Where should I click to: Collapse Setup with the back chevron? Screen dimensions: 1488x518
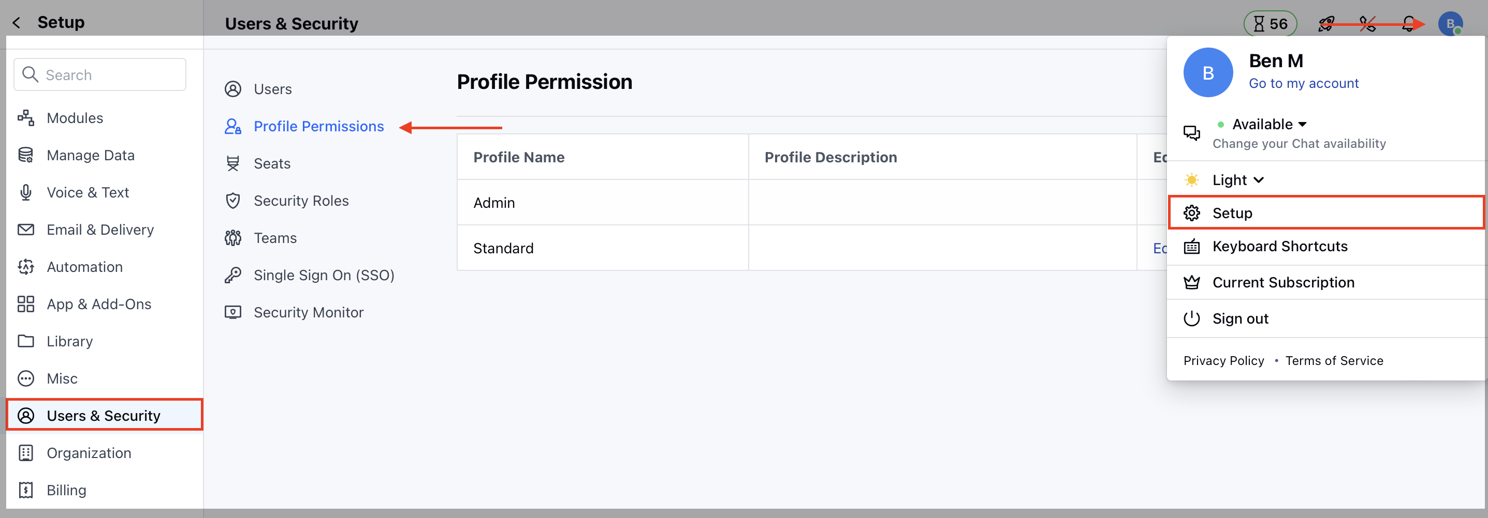click(x=16, y=22)
